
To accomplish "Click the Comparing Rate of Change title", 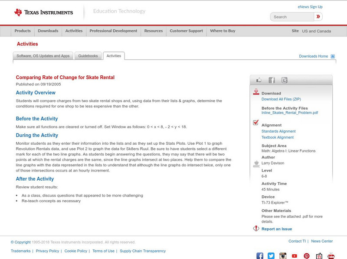I will tap(65, 78).
